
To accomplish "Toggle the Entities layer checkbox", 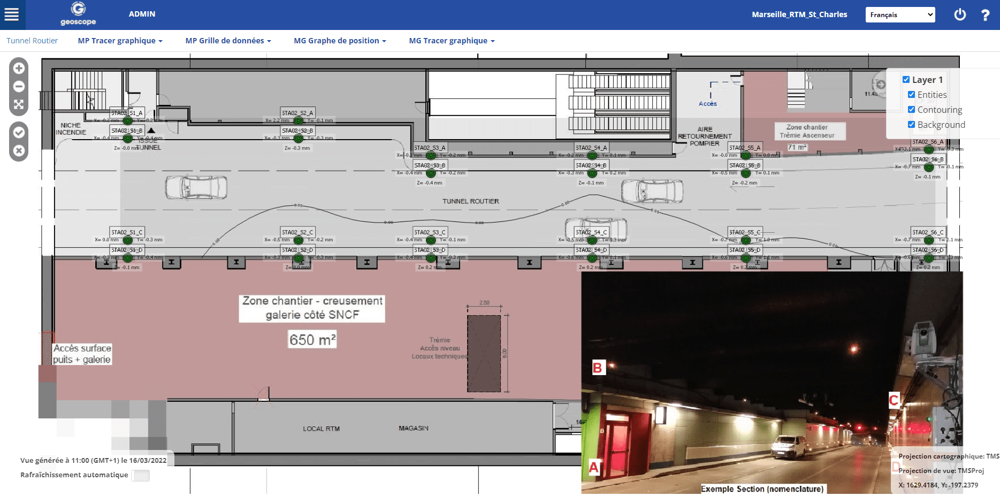I will [x=911, y=95].
